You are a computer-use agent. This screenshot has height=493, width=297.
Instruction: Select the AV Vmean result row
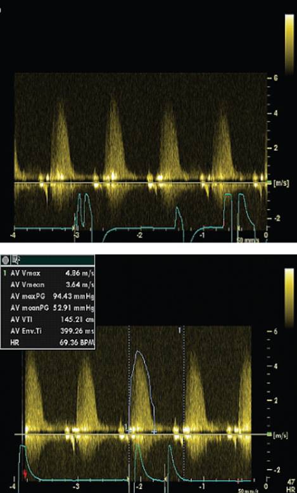click(47, 285)
